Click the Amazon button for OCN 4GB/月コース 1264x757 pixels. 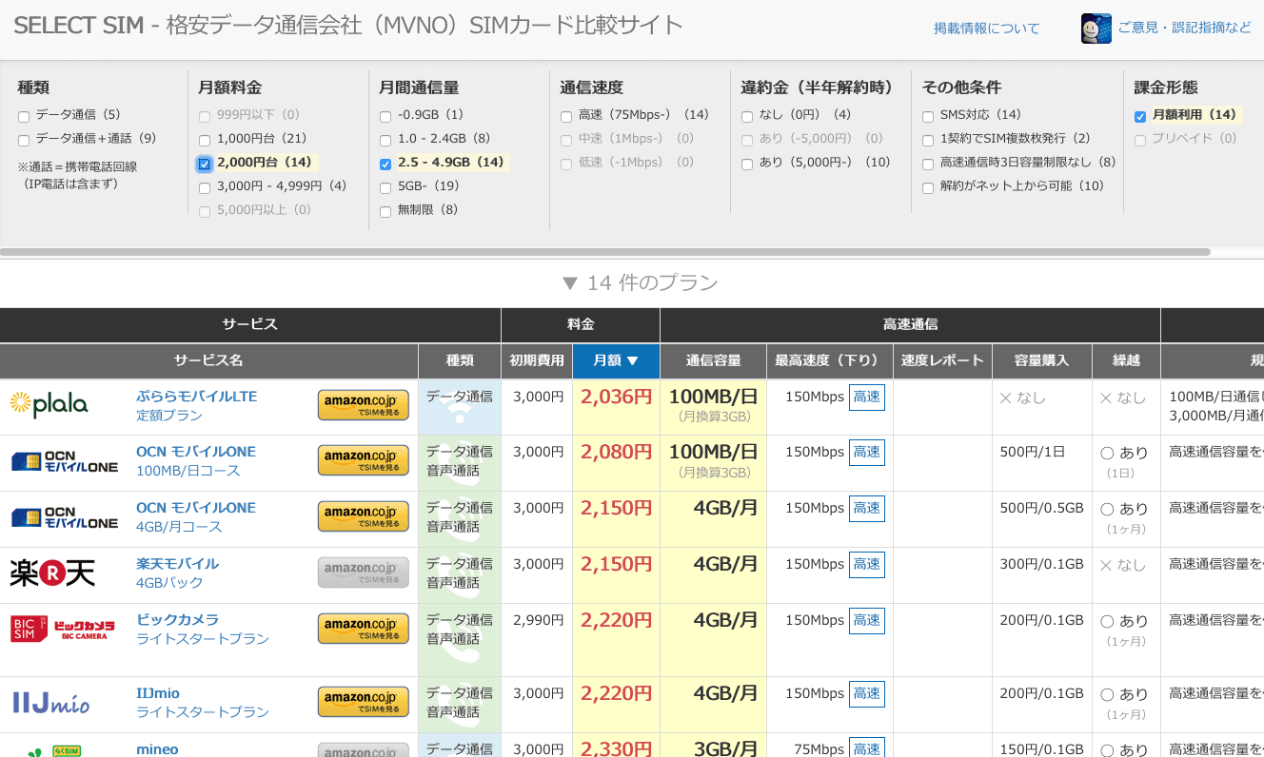coord(364,516)
